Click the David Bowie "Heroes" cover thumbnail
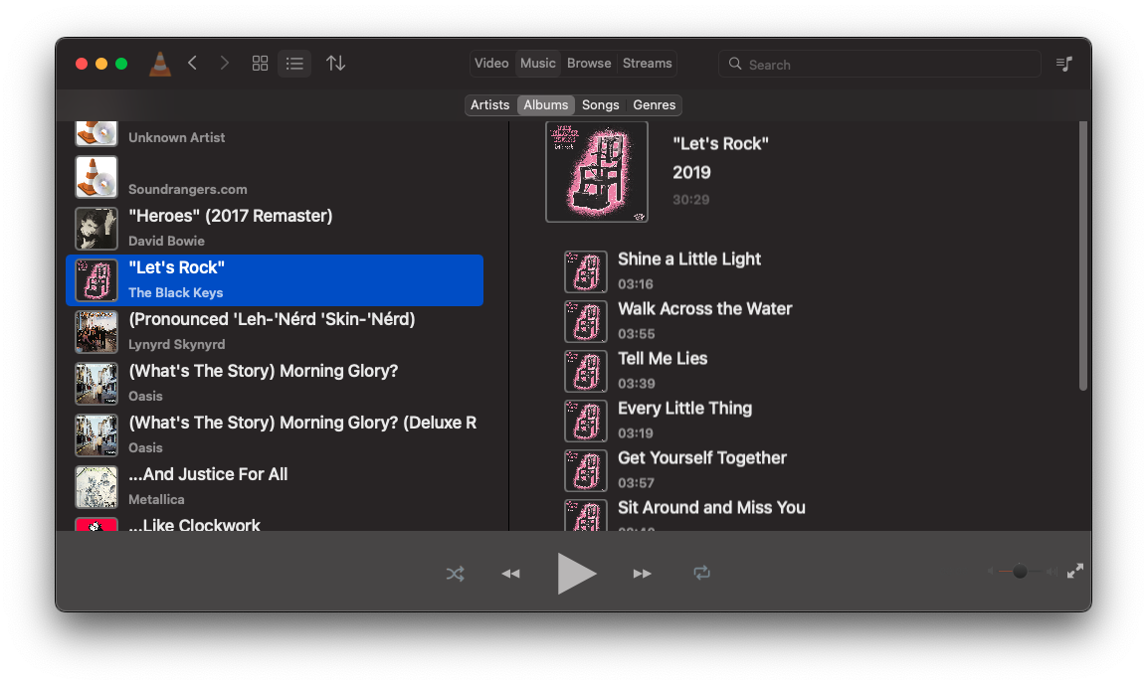The width and height of the screenshot is (1147, 685). (96, 229)
